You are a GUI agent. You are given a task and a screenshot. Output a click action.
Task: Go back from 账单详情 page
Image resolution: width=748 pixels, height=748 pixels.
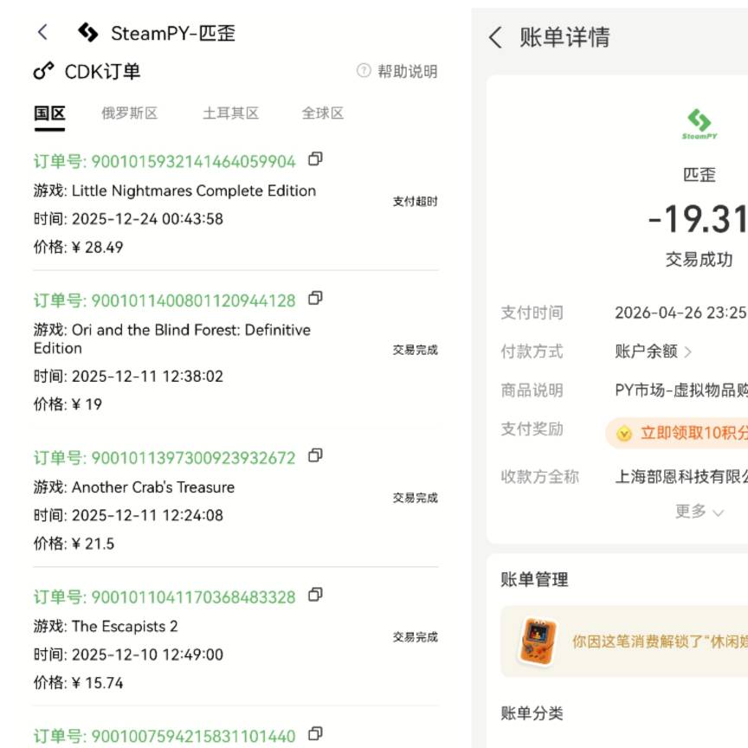click(x=496, y=36)
